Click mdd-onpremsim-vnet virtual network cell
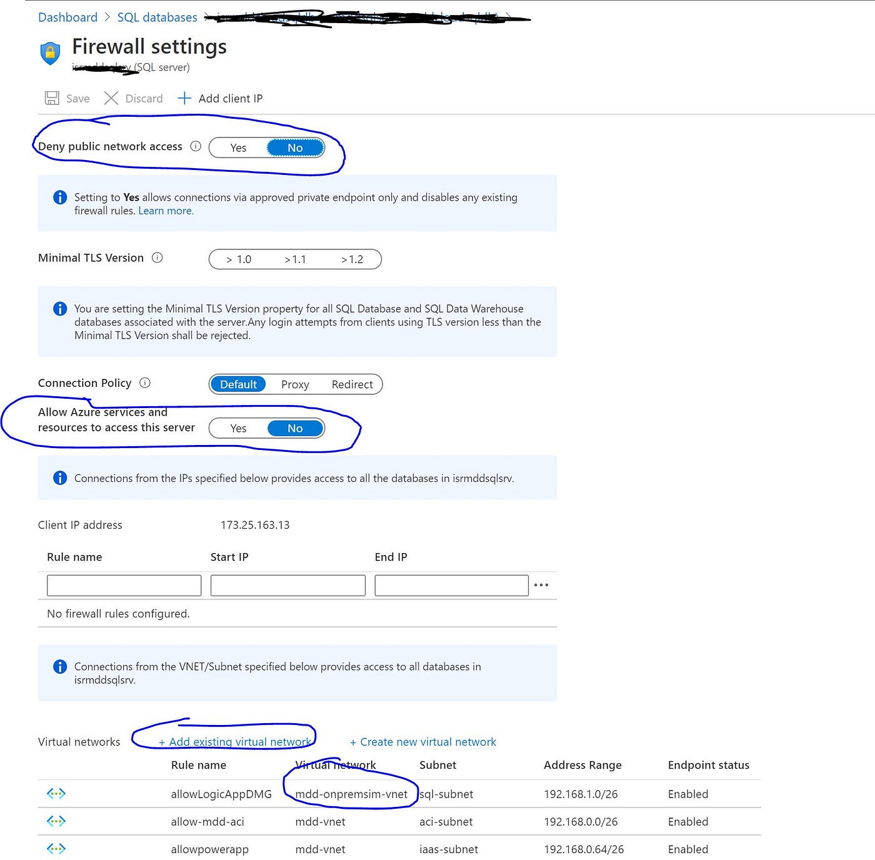This screenshot has width=875, height=860. [351, 794]
